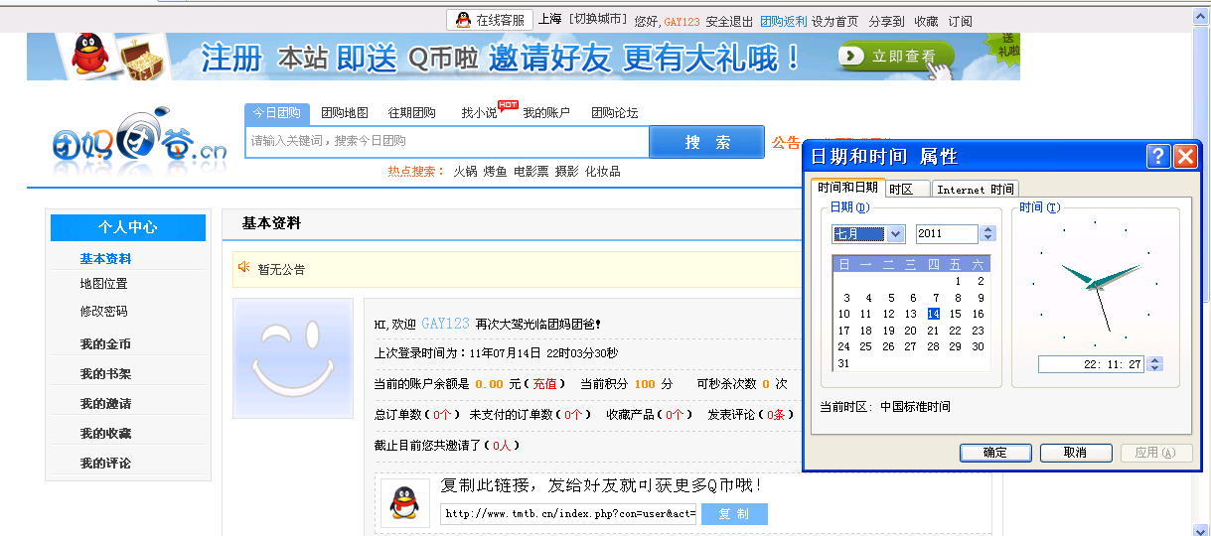Open 我的评论 in sidebar
1211x536 pixels.
click(x=105, y=464)
